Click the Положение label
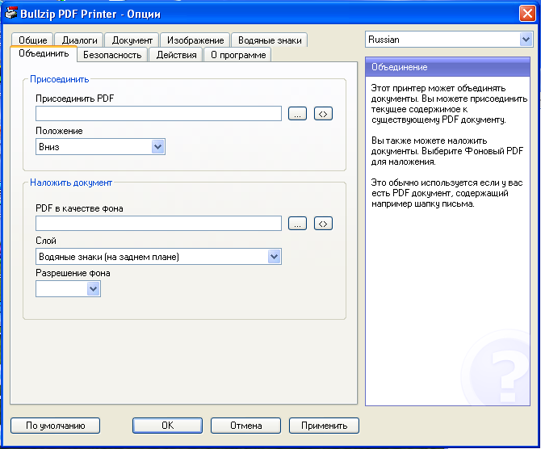Viewport: 541px width, 449px height. point(59,131)
